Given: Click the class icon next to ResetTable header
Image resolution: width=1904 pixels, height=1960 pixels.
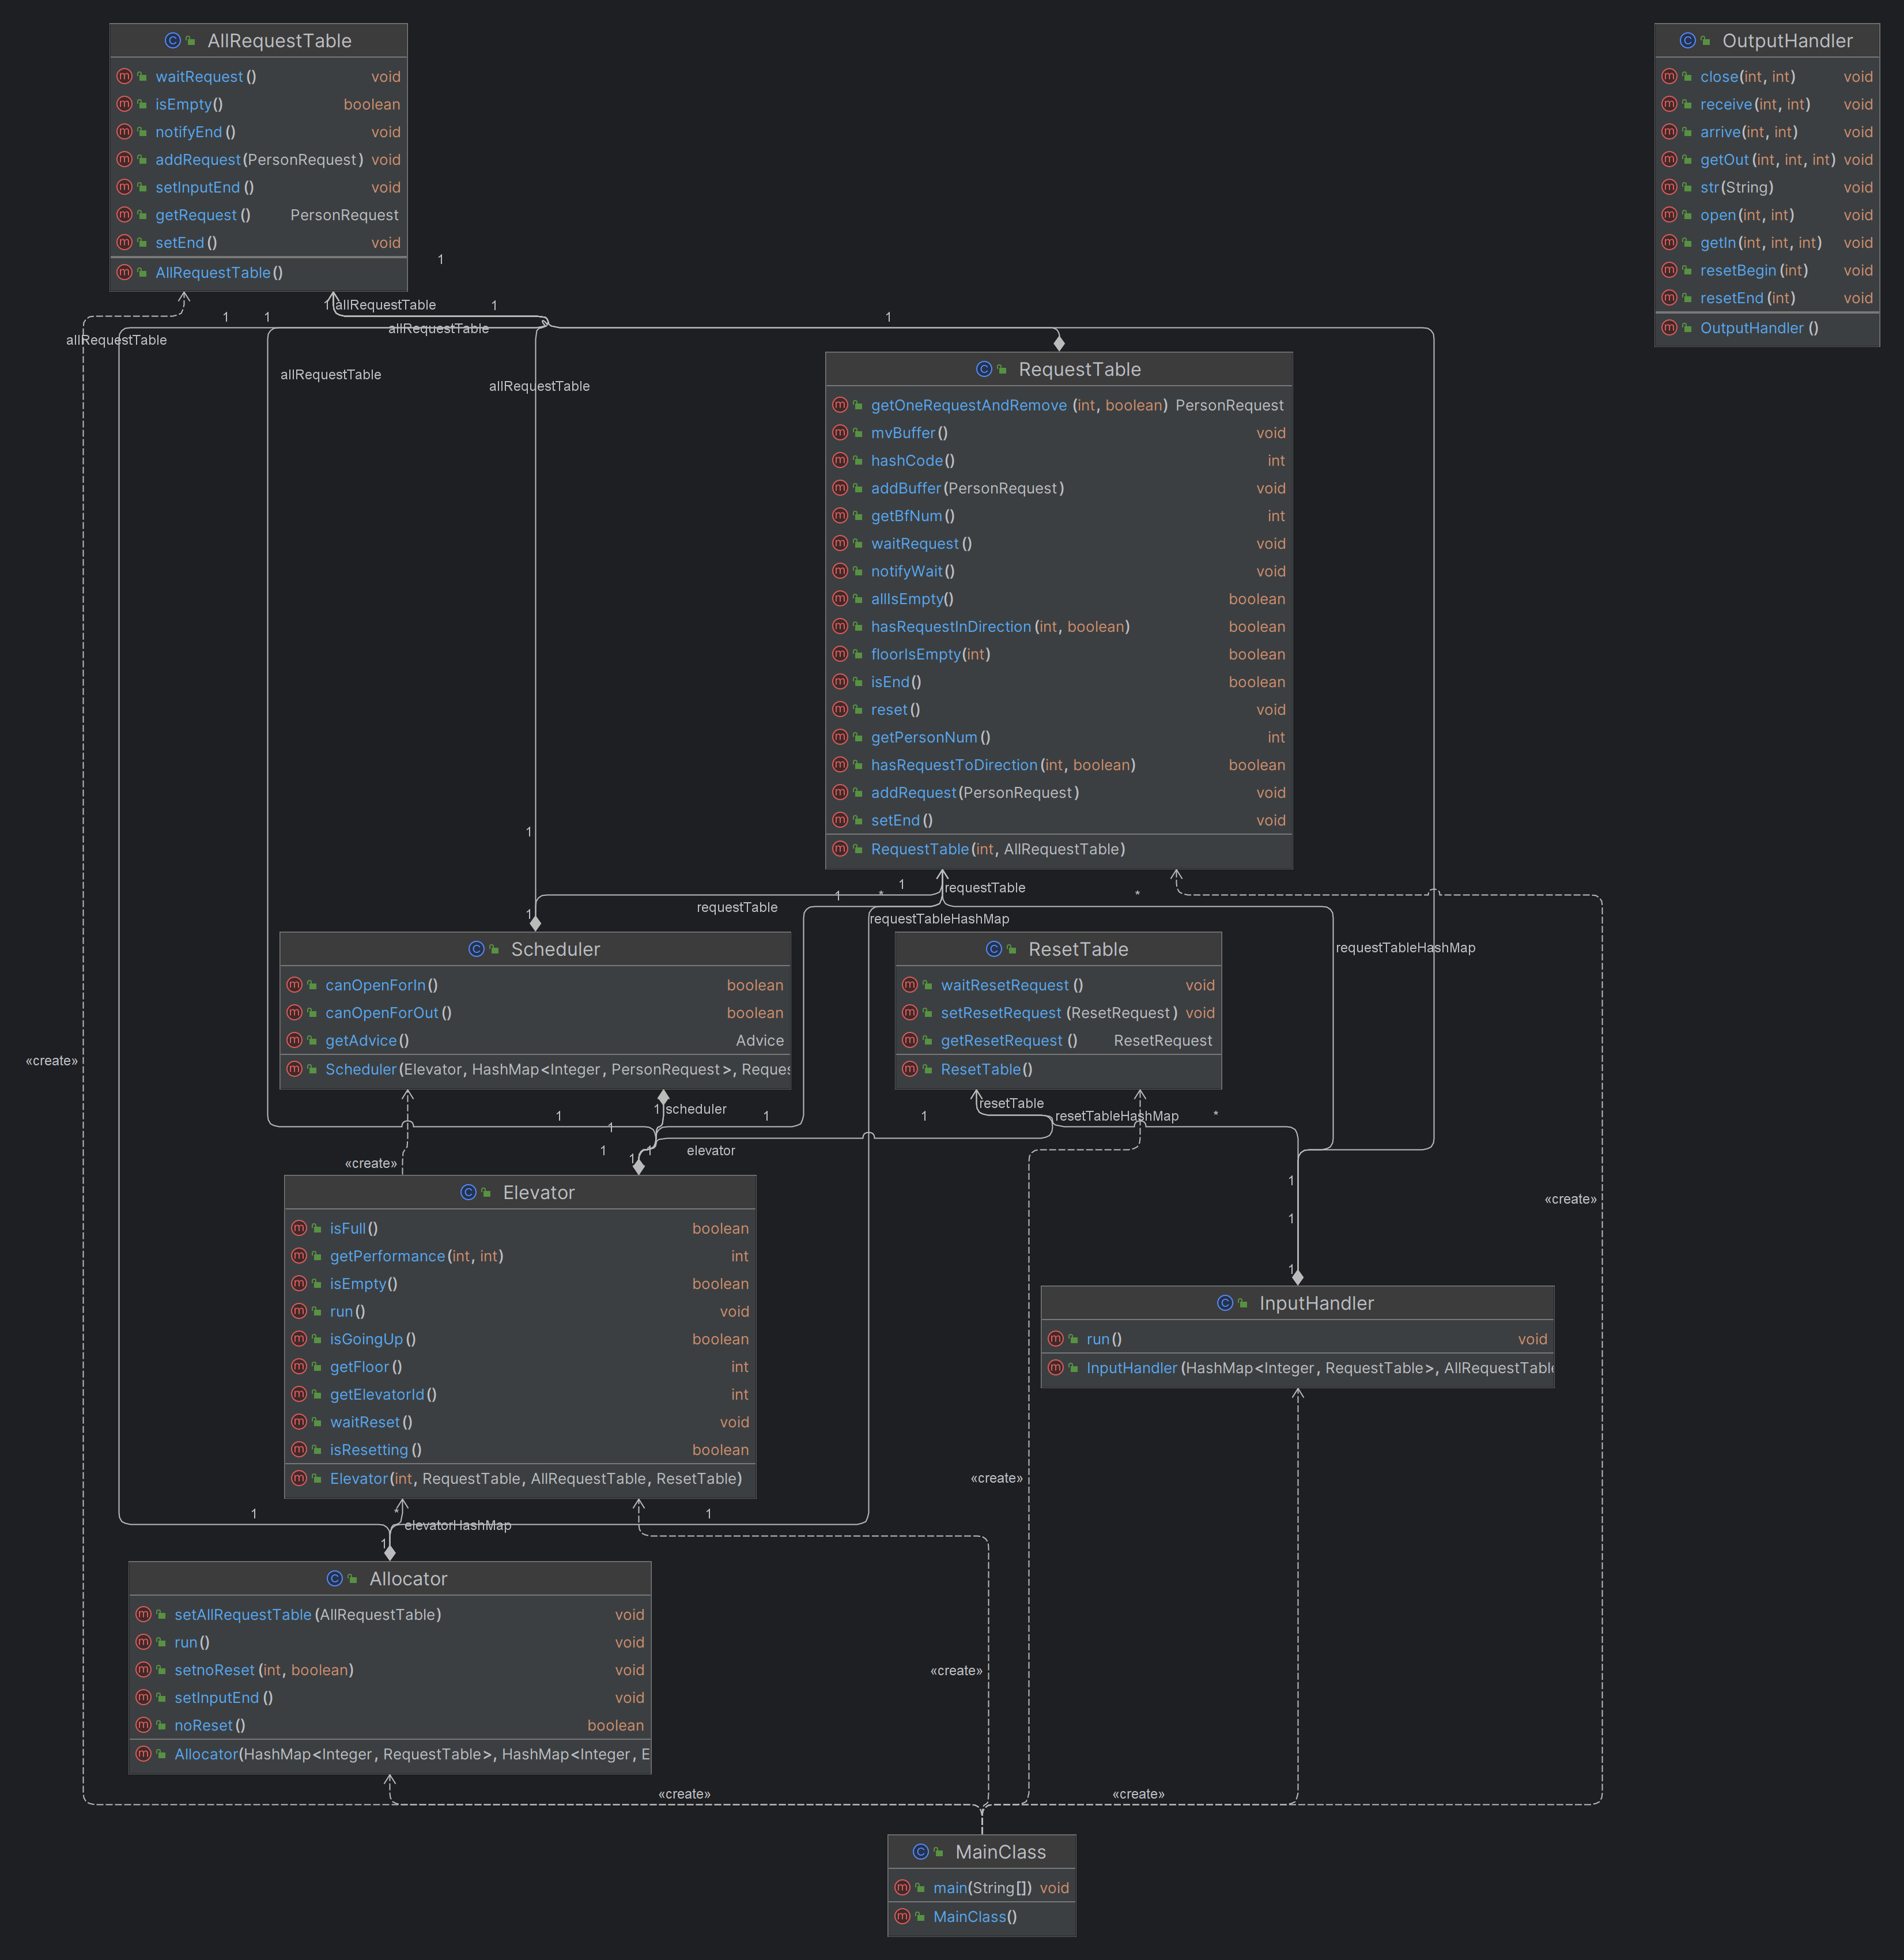Looking at the screenshot, I should click(x=994, y=949).
